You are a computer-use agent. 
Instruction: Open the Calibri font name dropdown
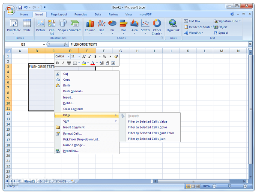click(x=69, y=56)
